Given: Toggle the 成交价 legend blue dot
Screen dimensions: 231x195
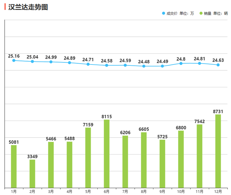Looking at the screenshot, I should [x=164, y=13].
